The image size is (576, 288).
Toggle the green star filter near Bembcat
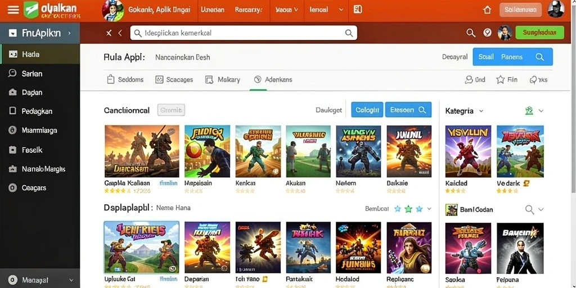click(408, 209)
